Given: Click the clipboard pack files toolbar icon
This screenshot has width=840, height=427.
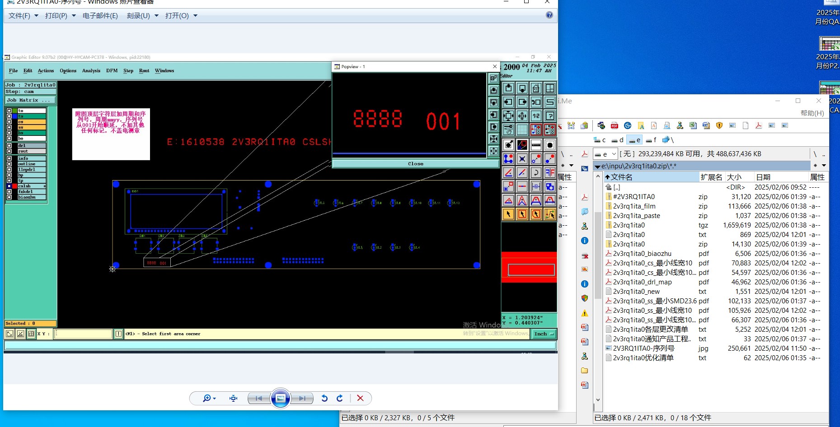Looking at the screenshot, I should (585, 125).
